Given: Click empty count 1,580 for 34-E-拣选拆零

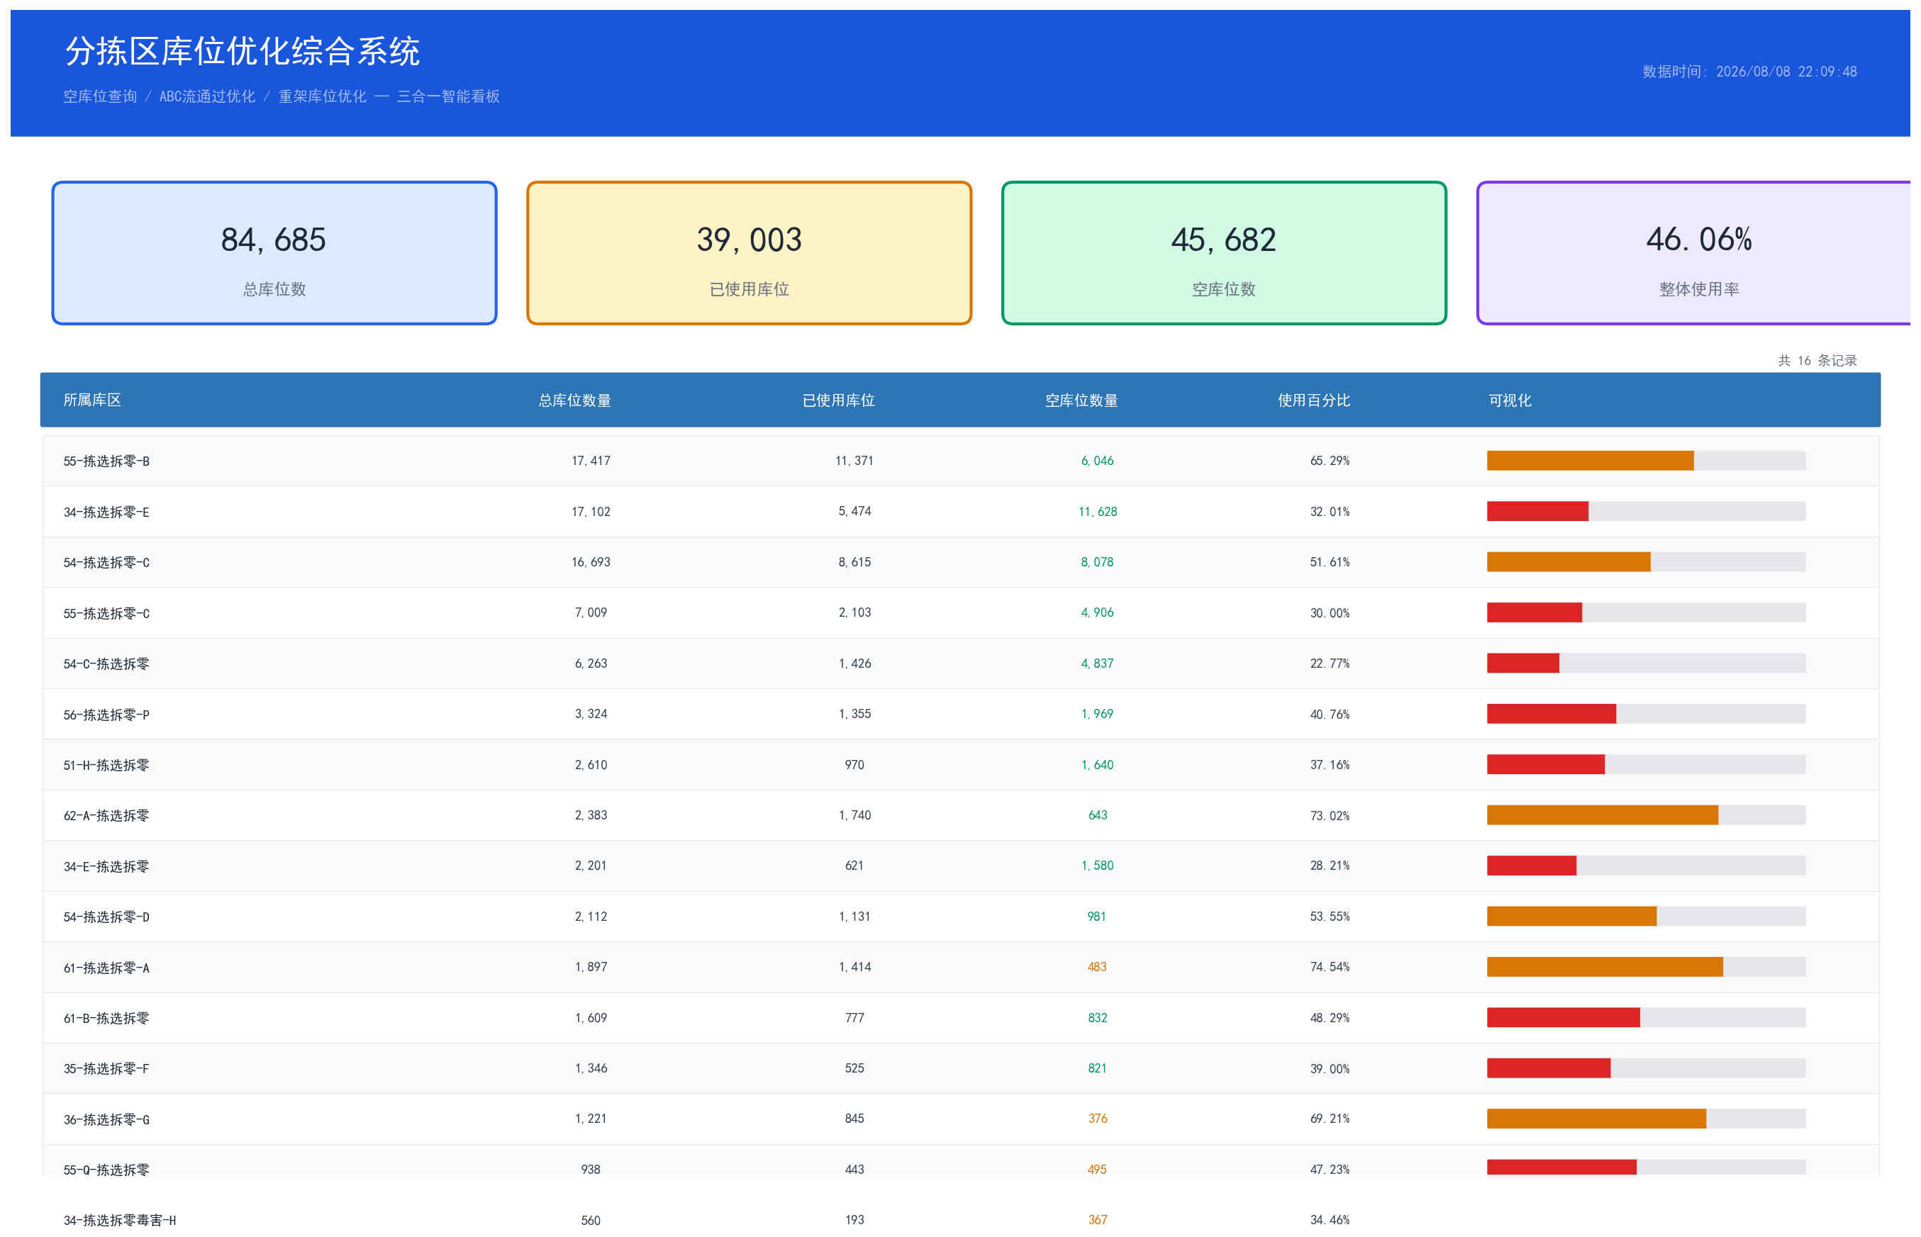Looking at the screenshot, I should click(x=1097, y=865).
